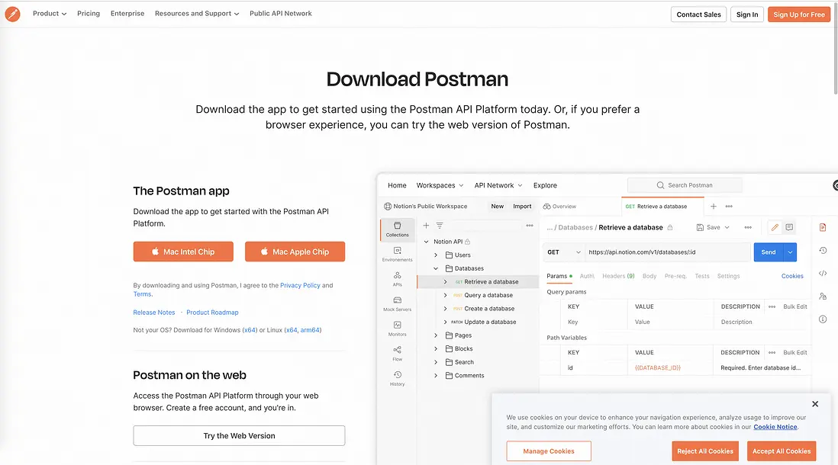Click the plus icon to add new tab
Image resolution: width=838 pixels, height=465 pixels.
pos(713,206)
